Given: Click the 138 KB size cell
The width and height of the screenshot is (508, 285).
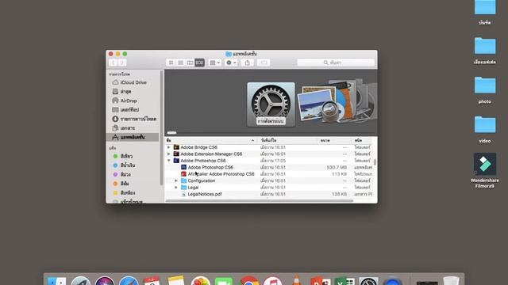Looking at the screenshot, I should coord(339,194).
